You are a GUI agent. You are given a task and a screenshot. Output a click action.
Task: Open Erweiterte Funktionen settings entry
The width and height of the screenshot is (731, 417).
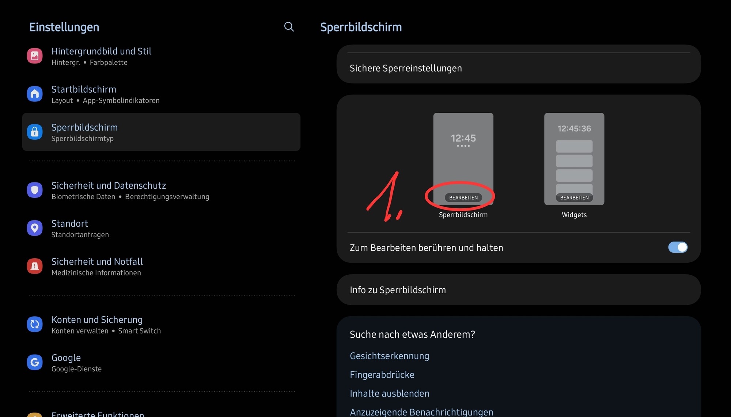pos(98,414)
